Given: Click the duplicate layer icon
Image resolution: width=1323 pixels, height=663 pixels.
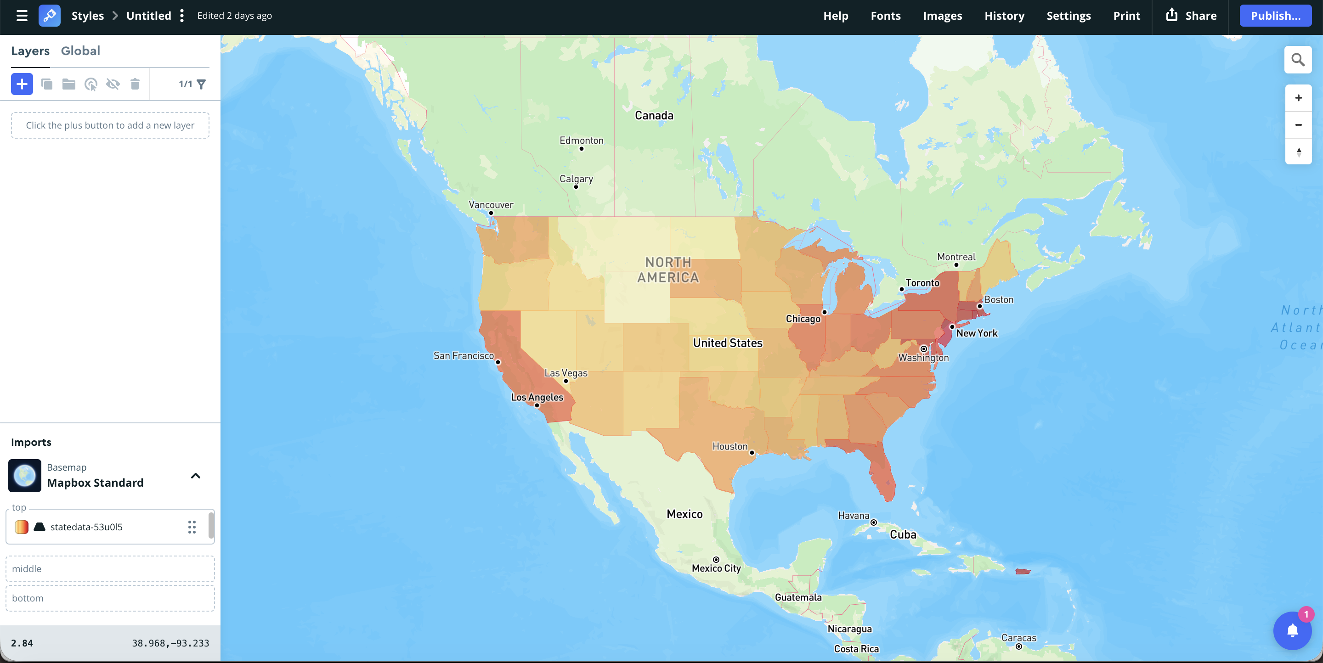Looking at the screenshot, I should (47, 84).
